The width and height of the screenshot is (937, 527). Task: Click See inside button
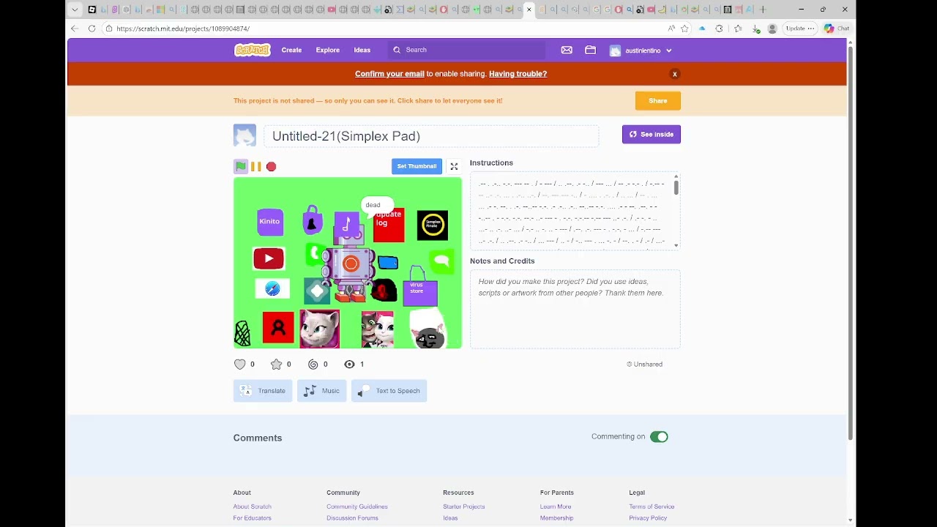652,134
